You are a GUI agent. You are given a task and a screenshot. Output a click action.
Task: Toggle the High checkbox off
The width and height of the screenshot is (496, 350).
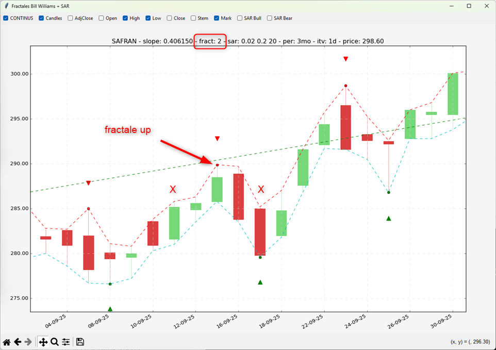(x=126, y=18)
